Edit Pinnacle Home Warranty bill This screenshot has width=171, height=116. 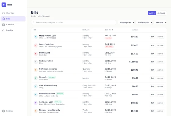pos(152,111)
